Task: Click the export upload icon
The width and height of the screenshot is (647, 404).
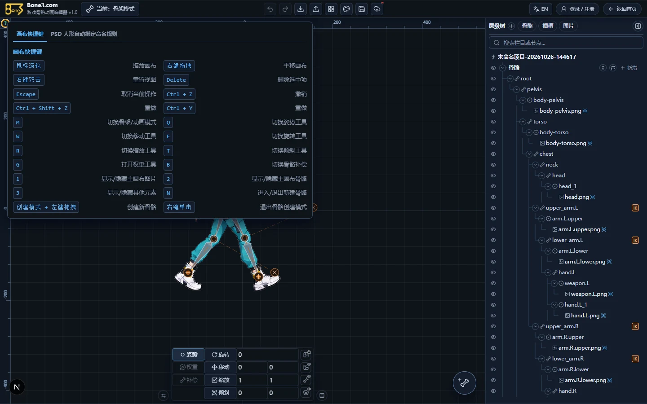Action: 316,9
